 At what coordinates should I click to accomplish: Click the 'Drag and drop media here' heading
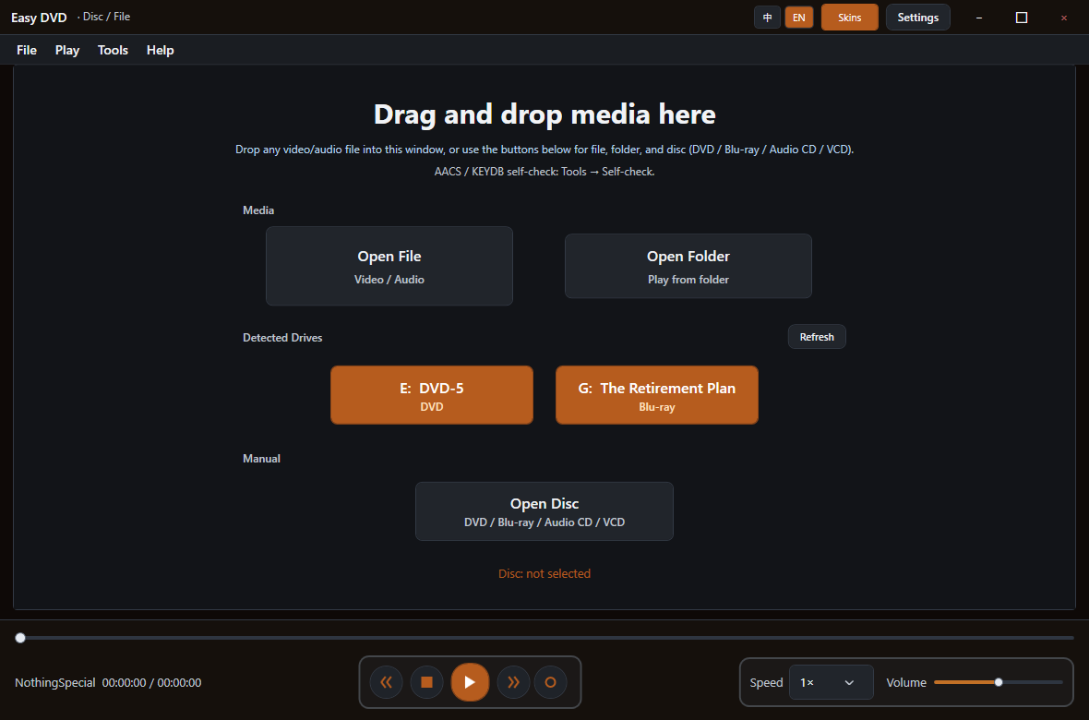click(x=544, y=114)
